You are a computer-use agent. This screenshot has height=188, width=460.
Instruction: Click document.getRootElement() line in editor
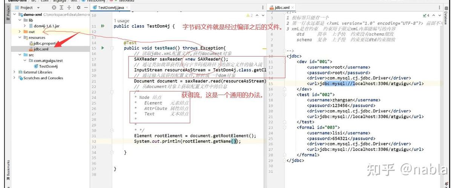click(195, 136)
